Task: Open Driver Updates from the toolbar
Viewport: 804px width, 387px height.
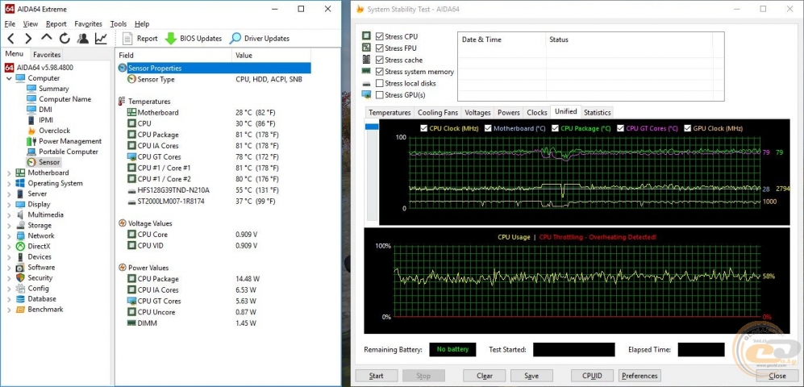Action: (260, 39)
